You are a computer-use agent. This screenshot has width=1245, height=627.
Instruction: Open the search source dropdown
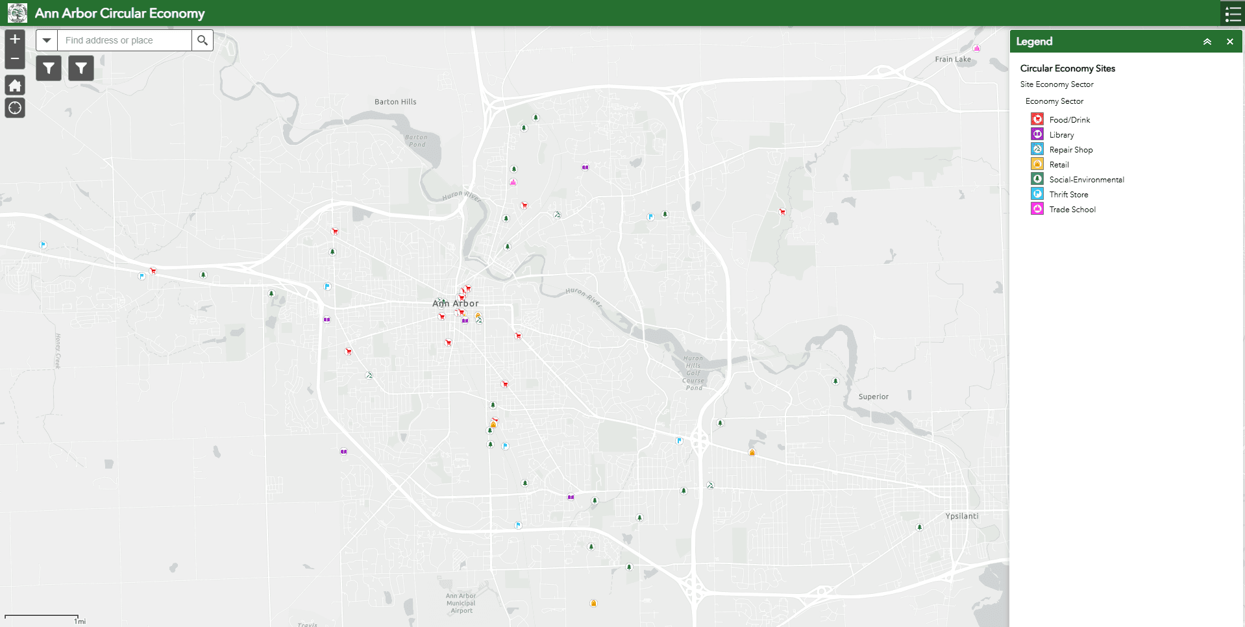click(46, 40)
